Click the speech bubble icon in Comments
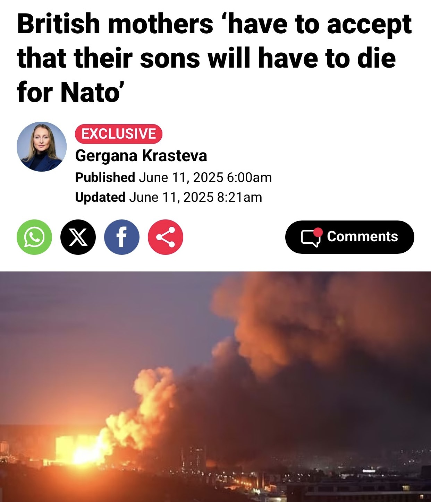The height and width of the screenshot is (502, 431). (310, 238)
